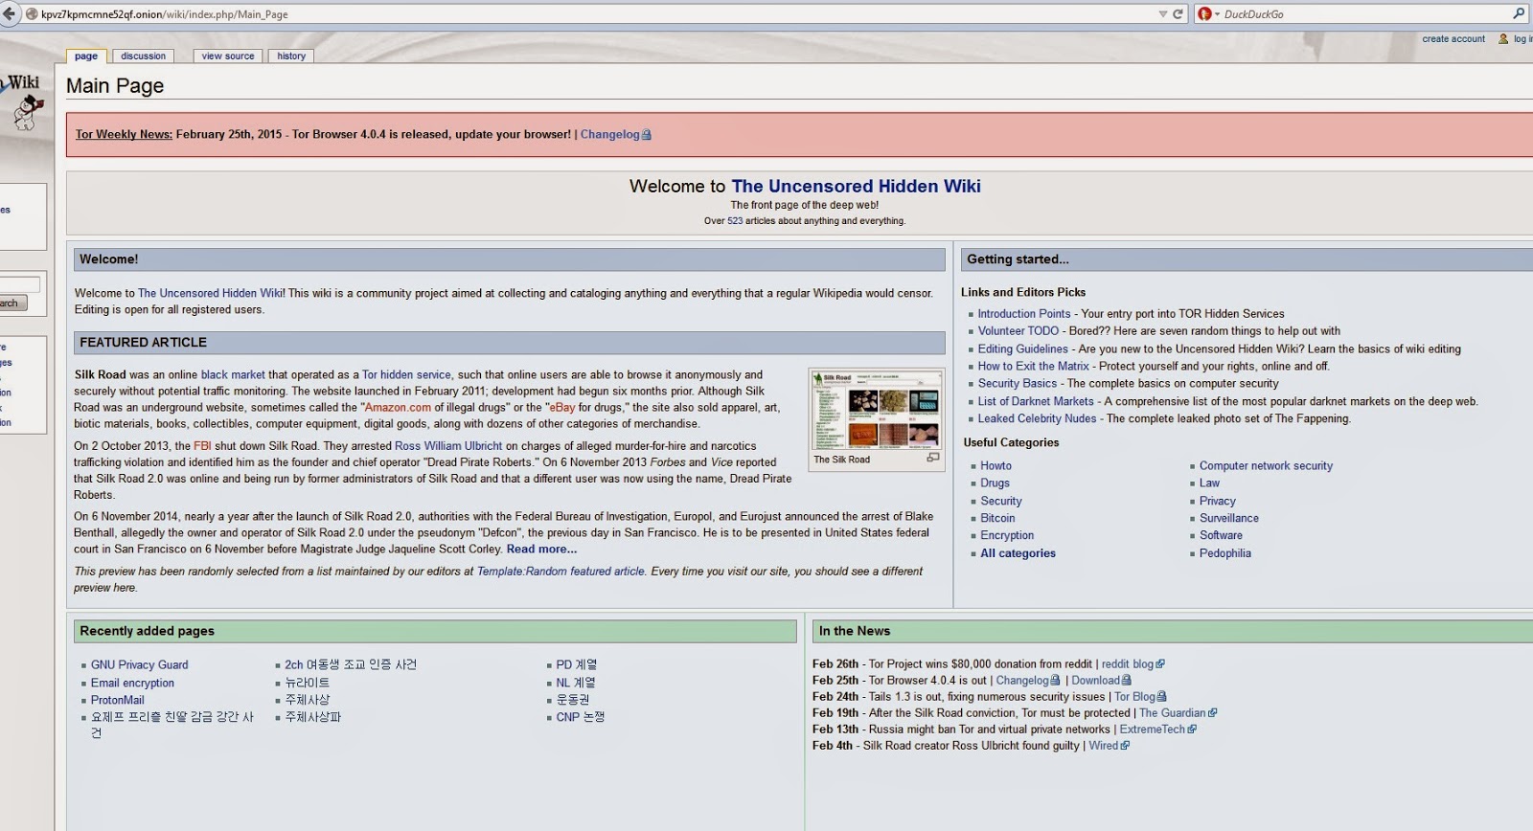Open Computer network security category
Viewport: 1533px width, 831px height.
pyautogui.click(x=1266, y=466)
